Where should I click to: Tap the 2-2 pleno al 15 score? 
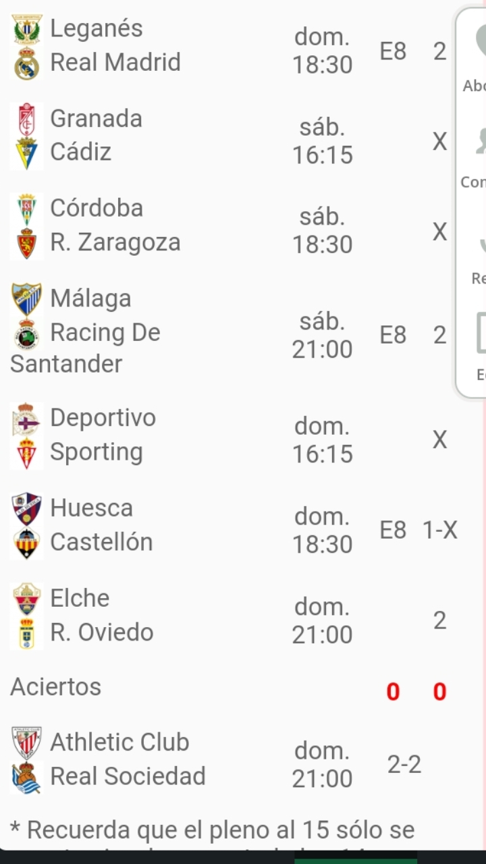(404, 764)
